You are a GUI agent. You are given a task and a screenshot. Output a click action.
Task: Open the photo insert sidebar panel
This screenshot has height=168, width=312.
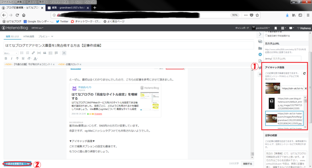pyautogui.click(x=260, y=41)
